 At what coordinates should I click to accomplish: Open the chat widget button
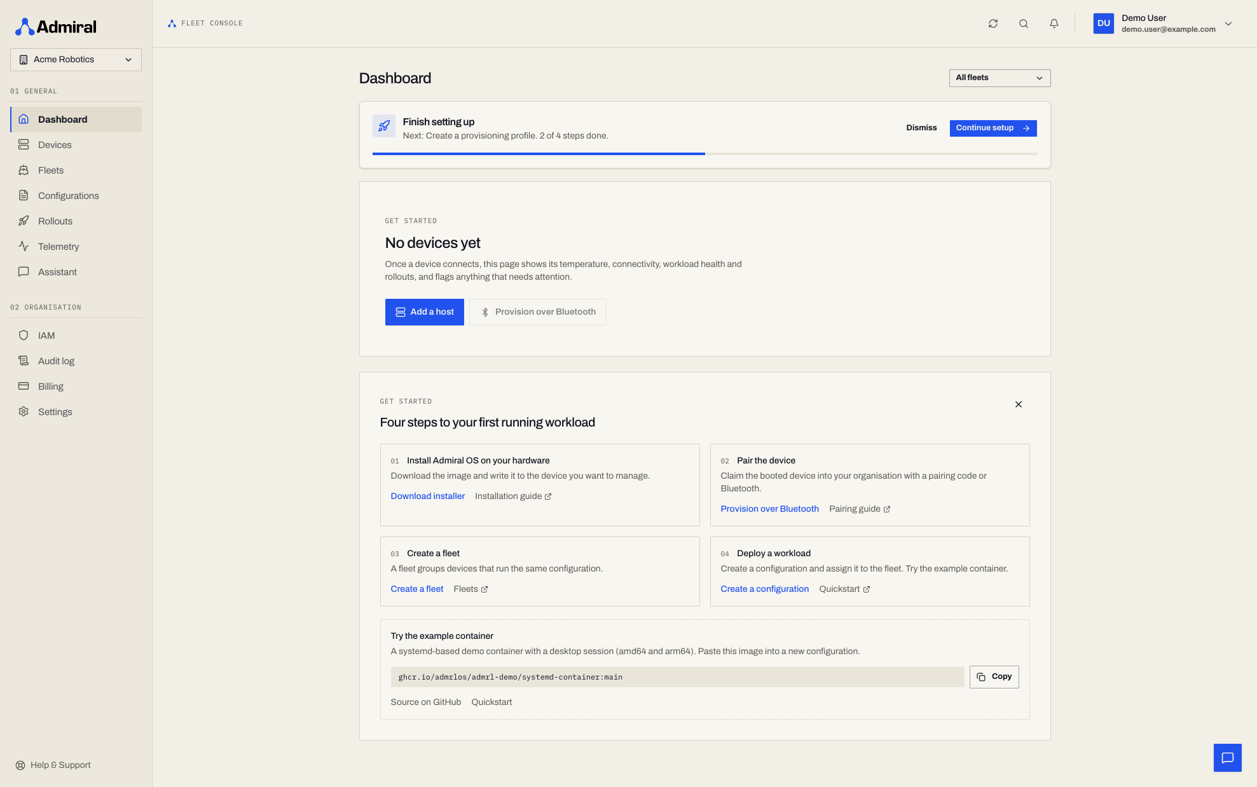[x=1227, y=758]
